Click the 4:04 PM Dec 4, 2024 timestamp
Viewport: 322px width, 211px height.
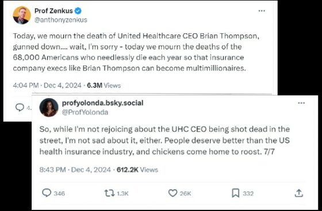click(47, 86)
